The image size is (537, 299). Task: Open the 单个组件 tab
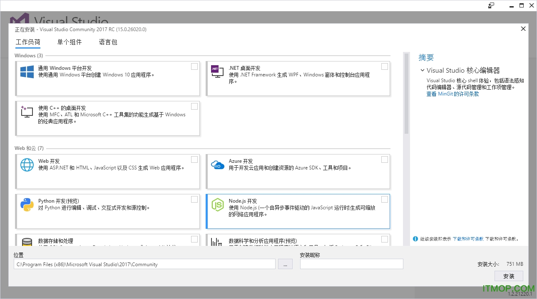(70, 42)
